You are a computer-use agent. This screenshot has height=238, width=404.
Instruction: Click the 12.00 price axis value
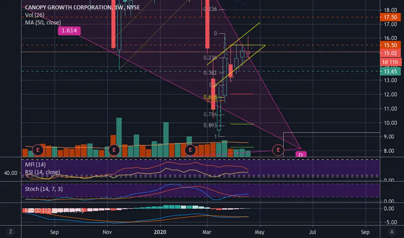pyautogui.click(x=390, y=94)
